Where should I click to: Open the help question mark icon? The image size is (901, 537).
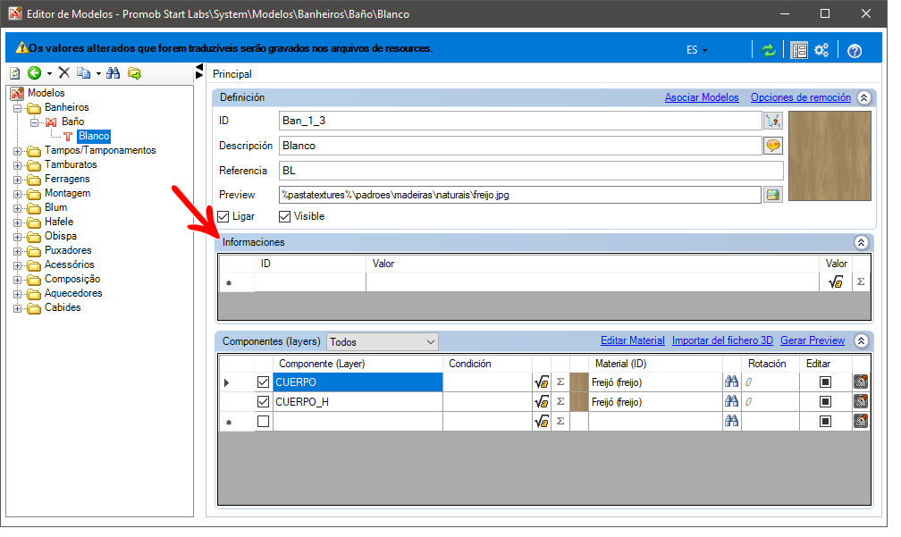(x=855, y=51)
